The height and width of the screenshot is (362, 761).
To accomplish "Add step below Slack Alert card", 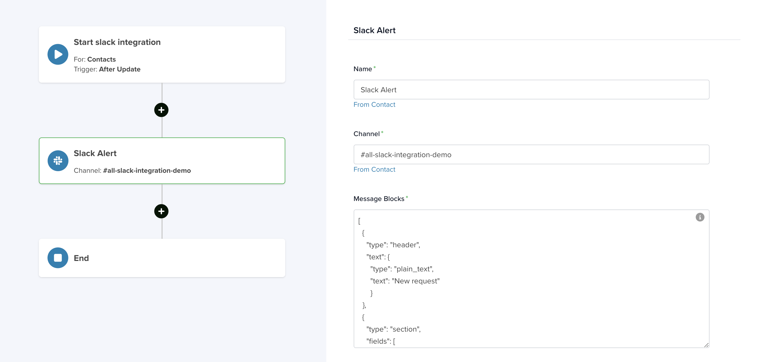I will tap(161, 211).
